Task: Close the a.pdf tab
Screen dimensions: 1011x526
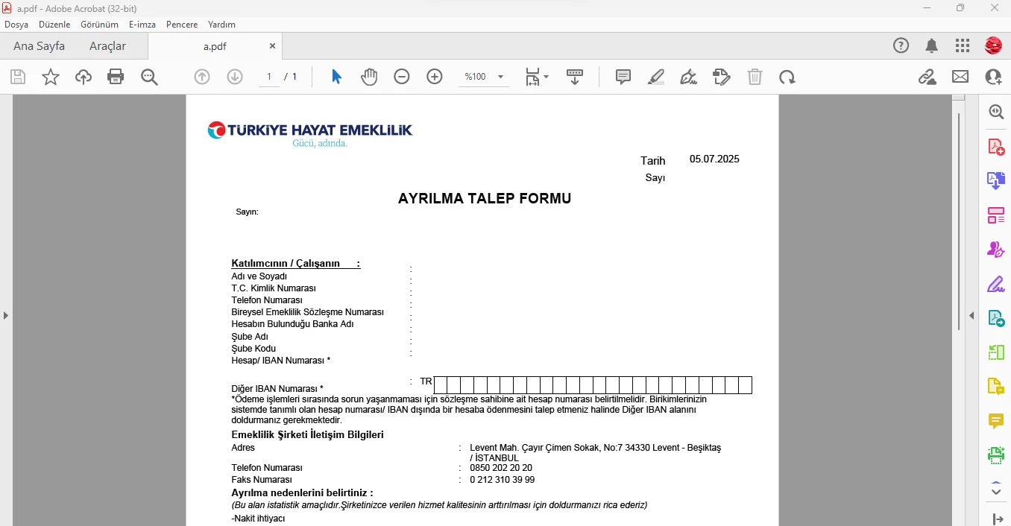Action: pos(272,46)
